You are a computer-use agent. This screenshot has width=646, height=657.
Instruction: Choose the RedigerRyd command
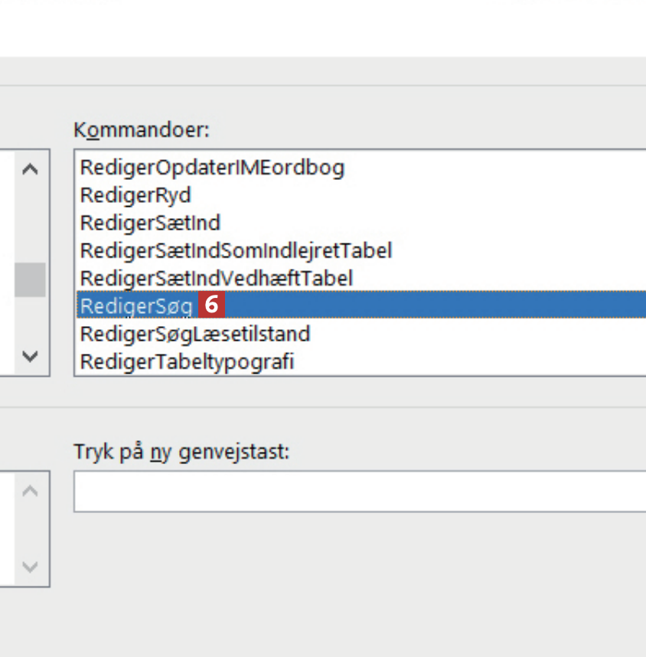(135, 194)
